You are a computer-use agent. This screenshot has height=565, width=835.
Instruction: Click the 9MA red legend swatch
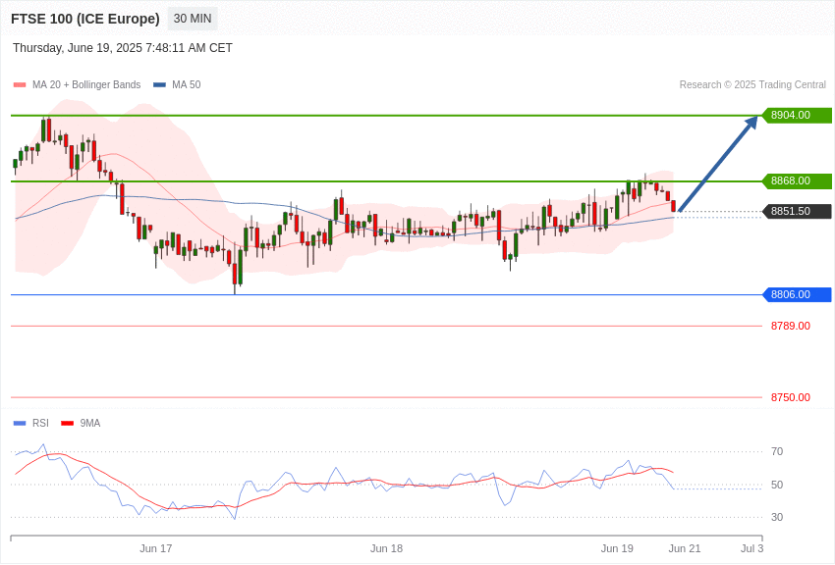(x=67, y=423)
